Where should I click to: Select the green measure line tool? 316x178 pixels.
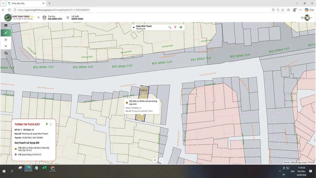(x=6, y=33)
